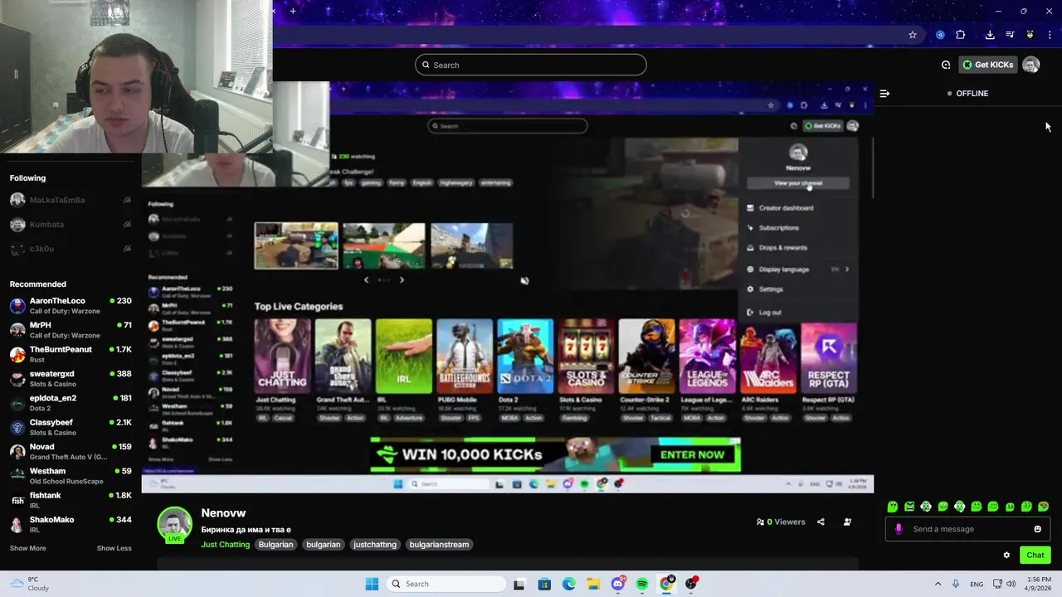Click the lowercase bulgarian tag
The image size is (1062, 597).
[324, 545]
